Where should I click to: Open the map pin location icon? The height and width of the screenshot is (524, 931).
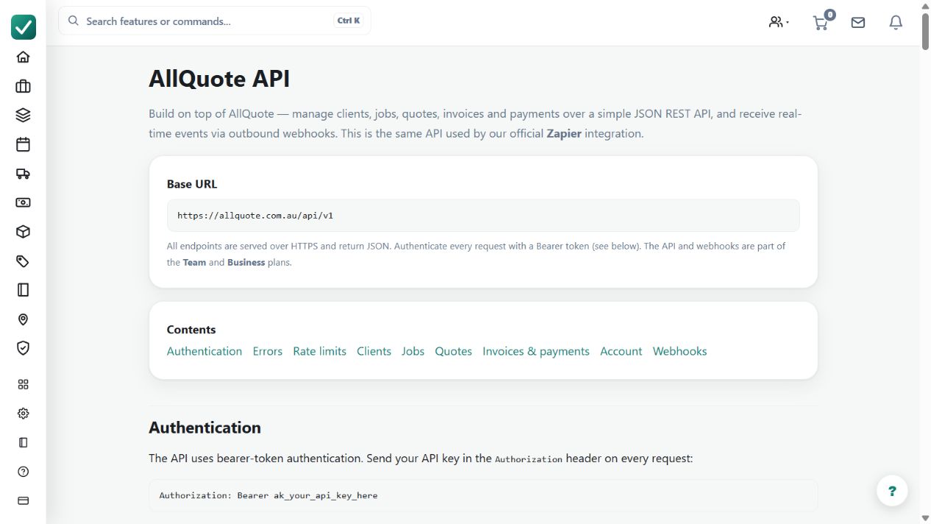pos(23,319)
